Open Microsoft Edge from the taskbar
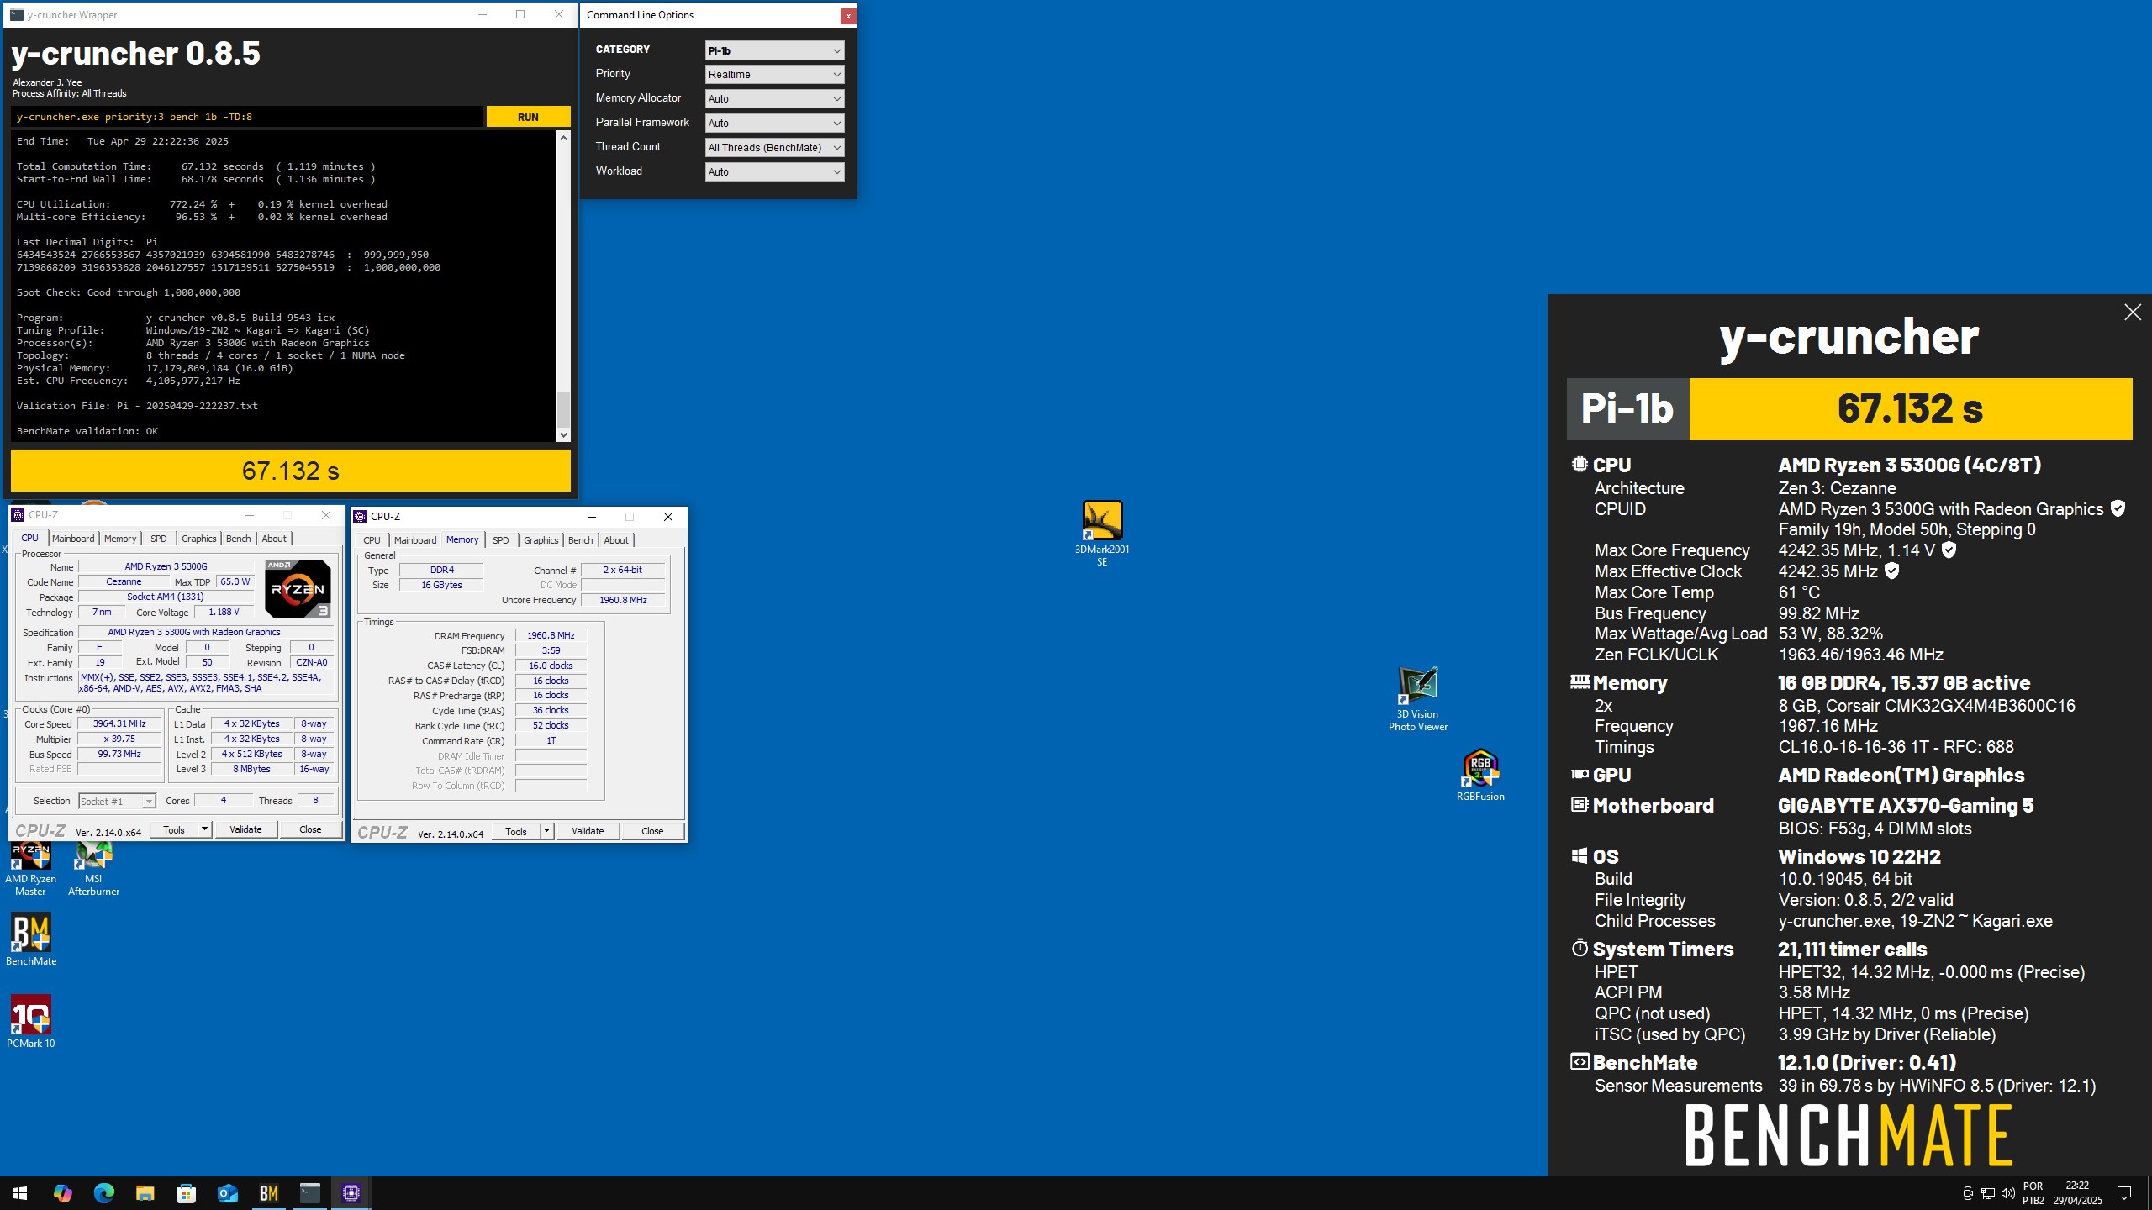 (x=103, y=1192)
